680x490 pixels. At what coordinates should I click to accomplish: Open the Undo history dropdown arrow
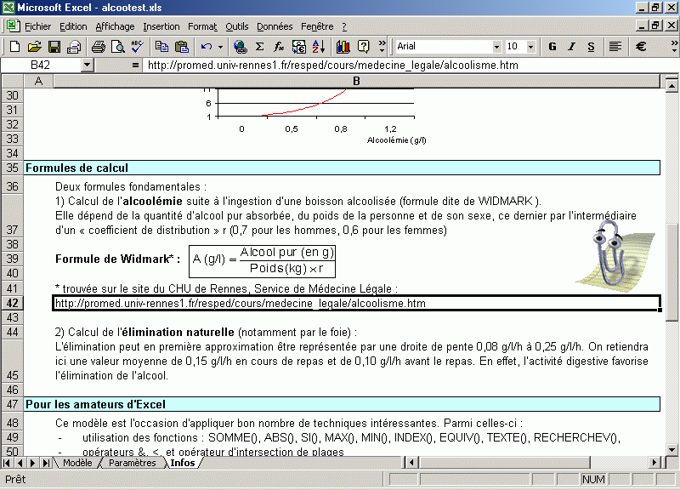point(220,47)
